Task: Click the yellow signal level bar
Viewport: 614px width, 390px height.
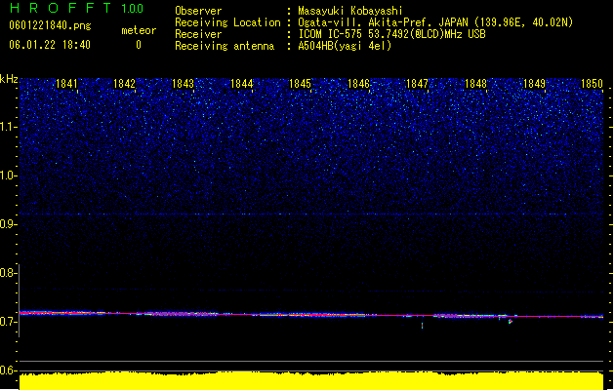Action: (311, 381)
